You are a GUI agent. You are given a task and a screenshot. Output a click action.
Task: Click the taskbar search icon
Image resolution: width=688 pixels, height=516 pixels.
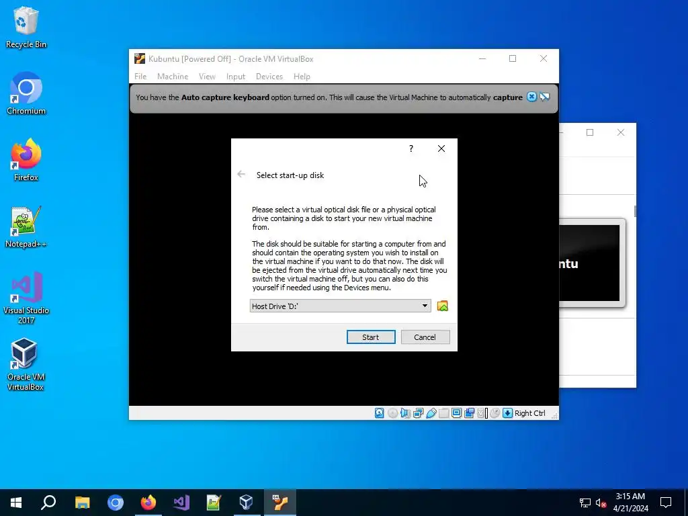pos(48,503)
